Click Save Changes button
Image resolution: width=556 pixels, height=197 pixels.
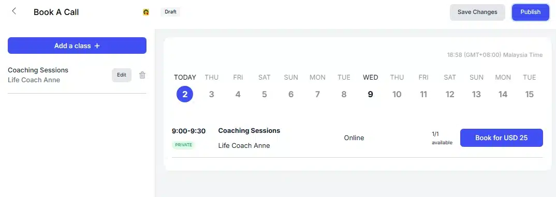[477, 12]
